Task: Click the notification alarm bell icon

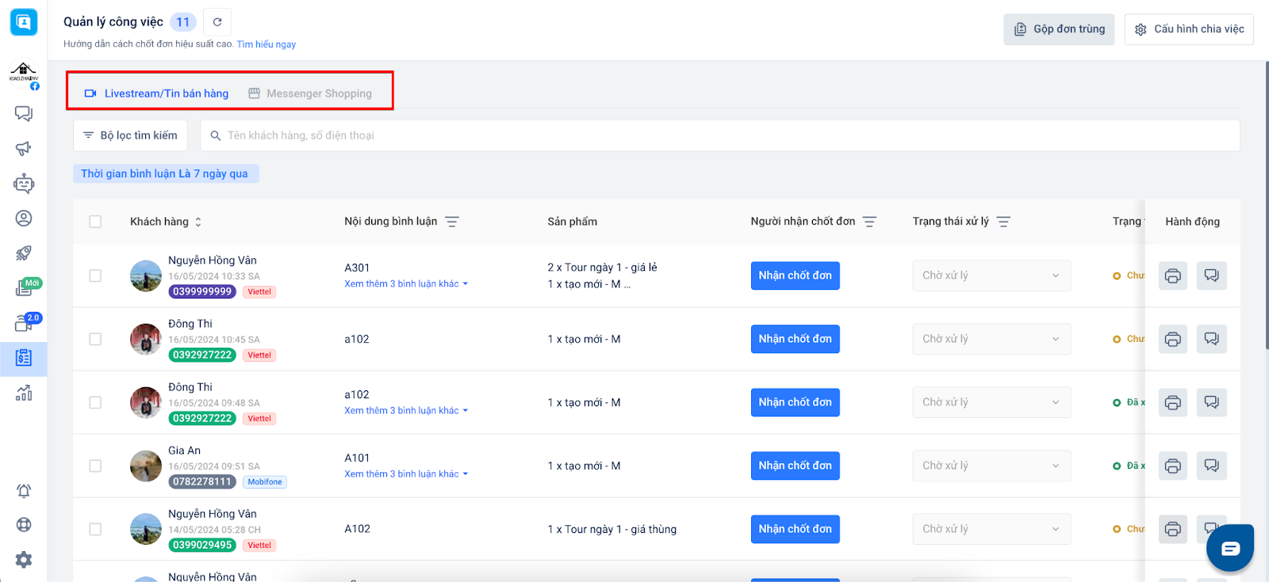Action: click(x=24, y=491)
